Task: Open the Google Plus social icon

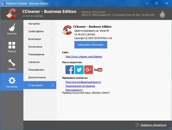Action: (88, 70)
